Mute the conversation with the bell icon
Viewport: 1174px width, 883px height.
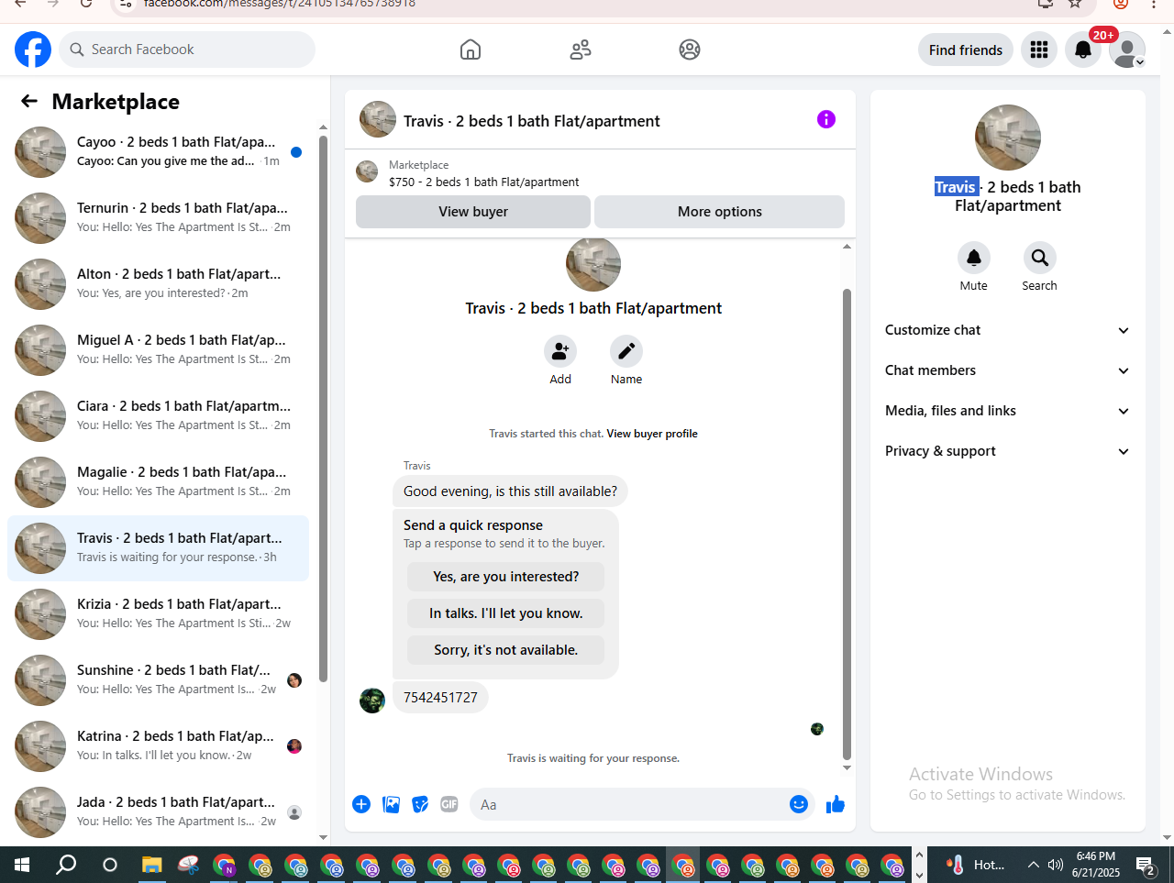(974, 258)
